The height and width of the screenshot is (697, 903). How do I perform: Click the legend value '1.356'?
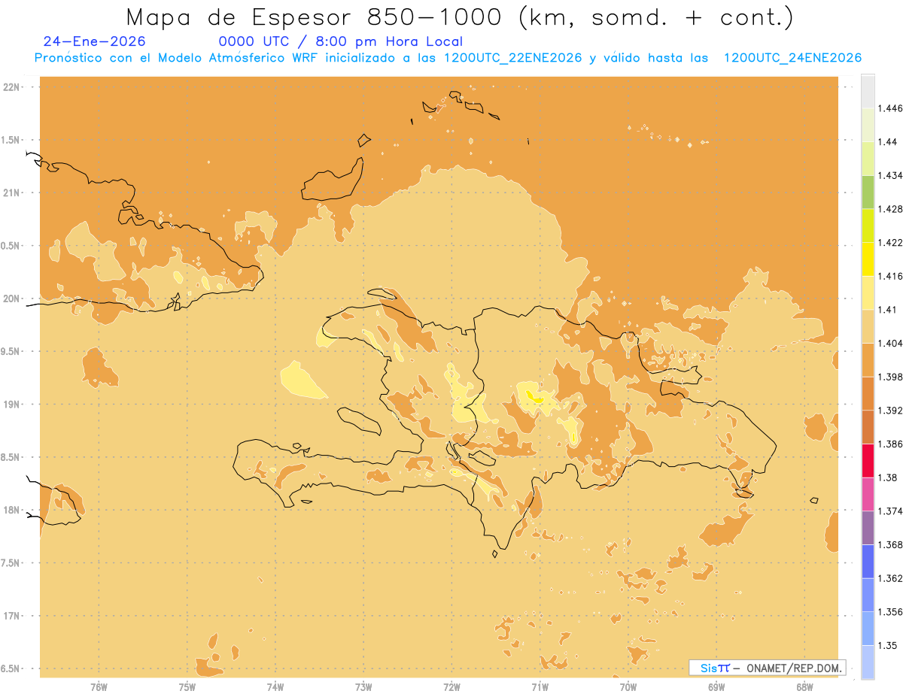pyautogui.click(x=891, y=612)
